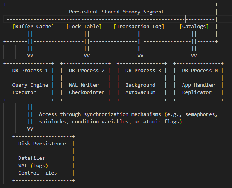Select the [Lock Table] text

(x=84, y=27)
